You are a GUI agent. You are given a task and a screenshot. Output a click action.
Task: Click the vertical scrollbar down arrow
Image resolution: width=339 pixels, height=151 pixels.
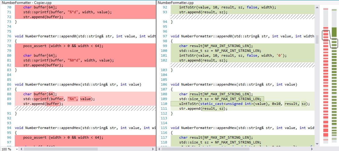click(317, 144)
